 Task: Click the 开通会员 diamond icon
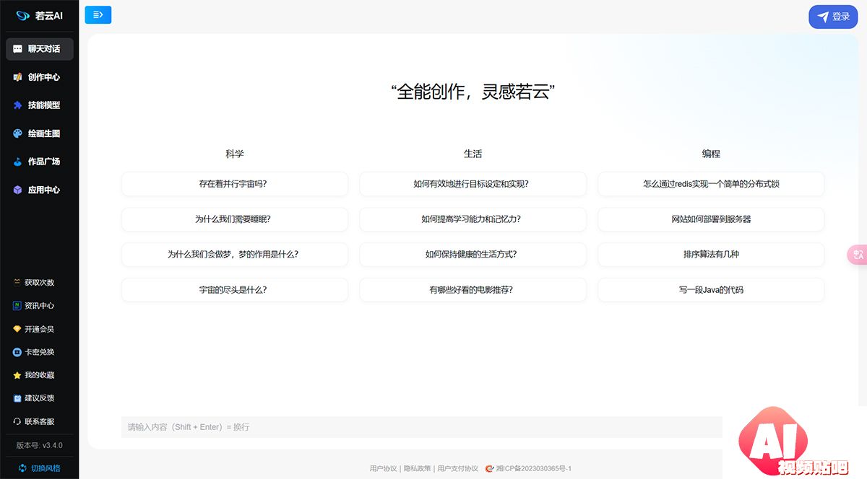(17, 329)
